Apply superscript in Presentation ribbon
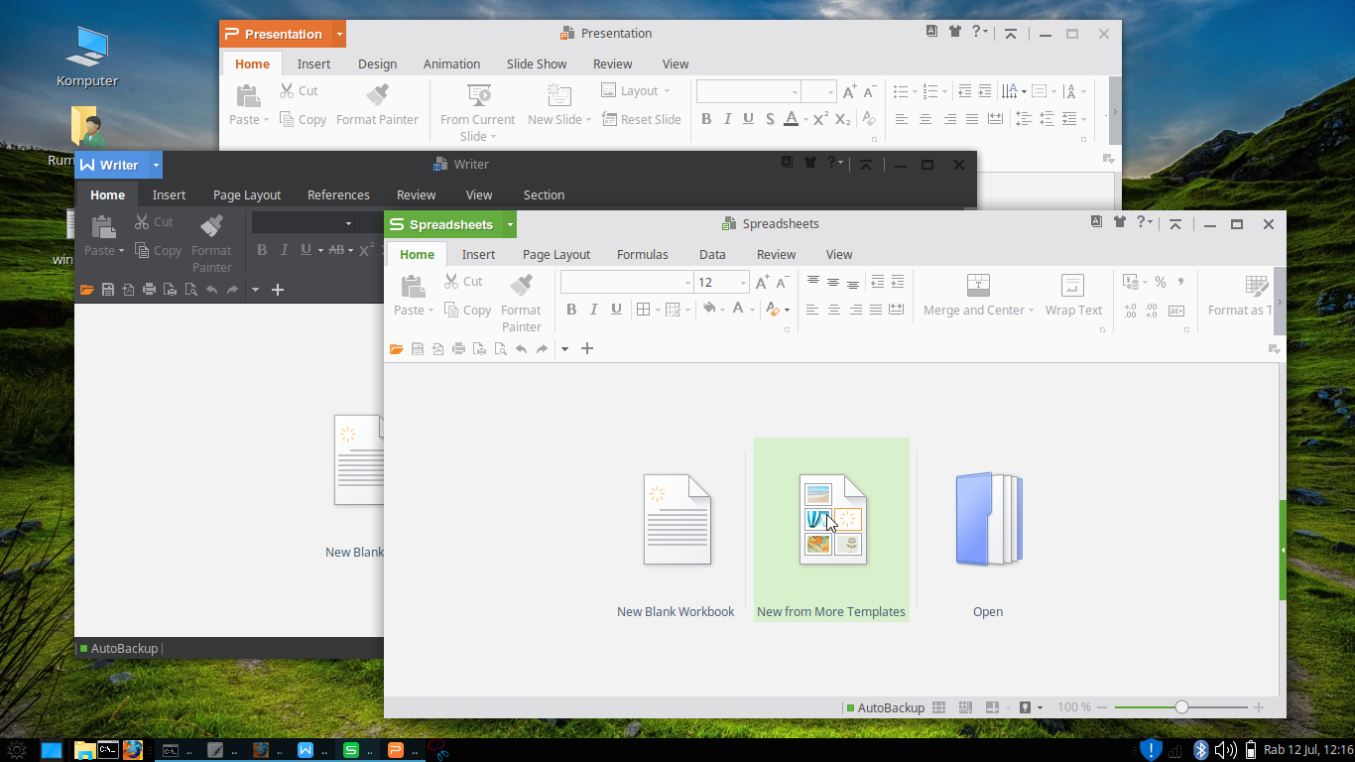1355x762 pixels. 821,119
